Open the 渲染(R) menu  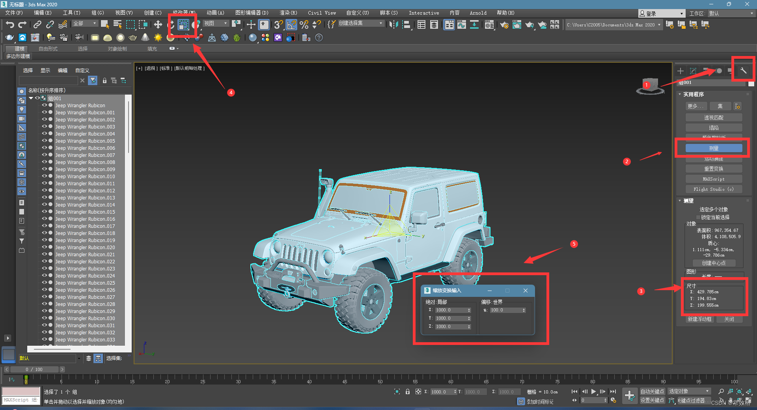pos(288,13)
